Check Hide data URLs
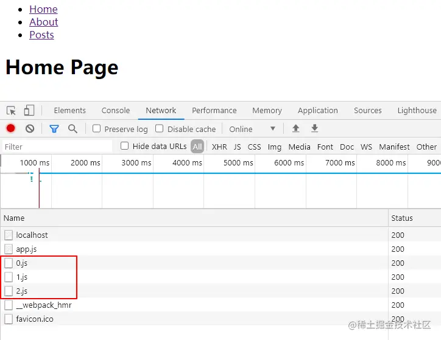The height and width of the screenshot is (340, 441). click(124, 146)
